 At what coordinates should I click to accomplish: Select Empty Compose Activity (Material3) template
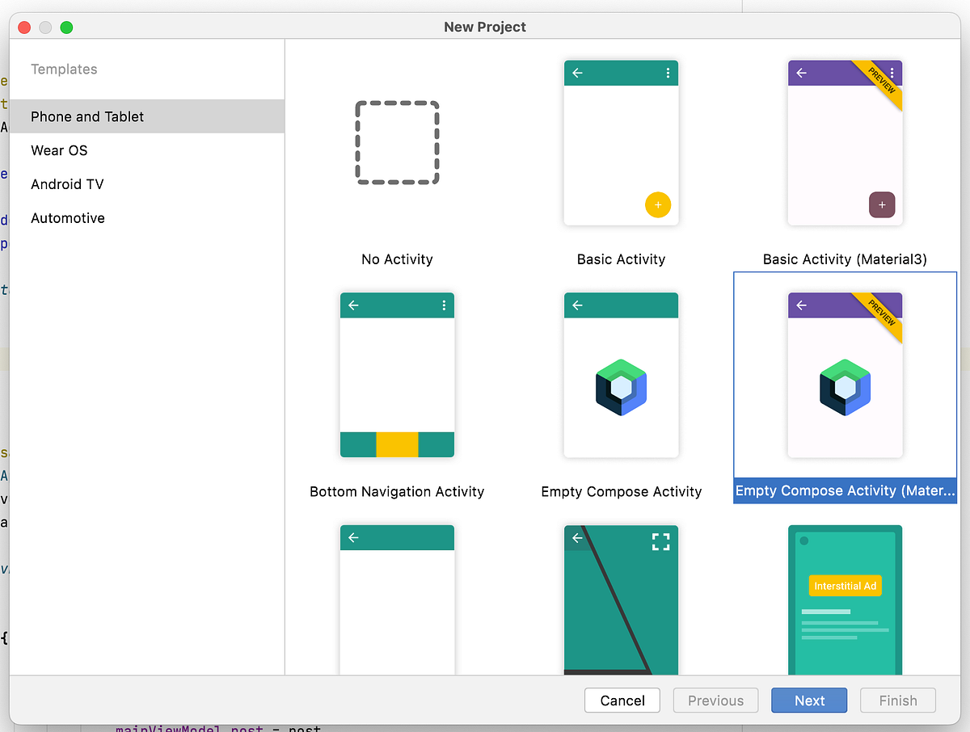[x=845, y=374]
